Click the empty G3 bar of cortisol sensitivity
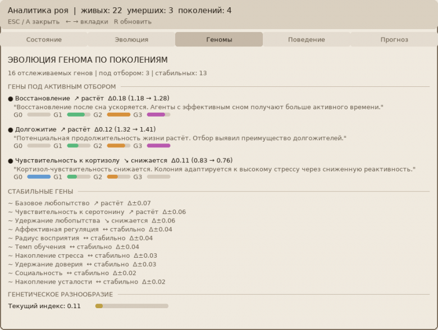 point(159,176)
